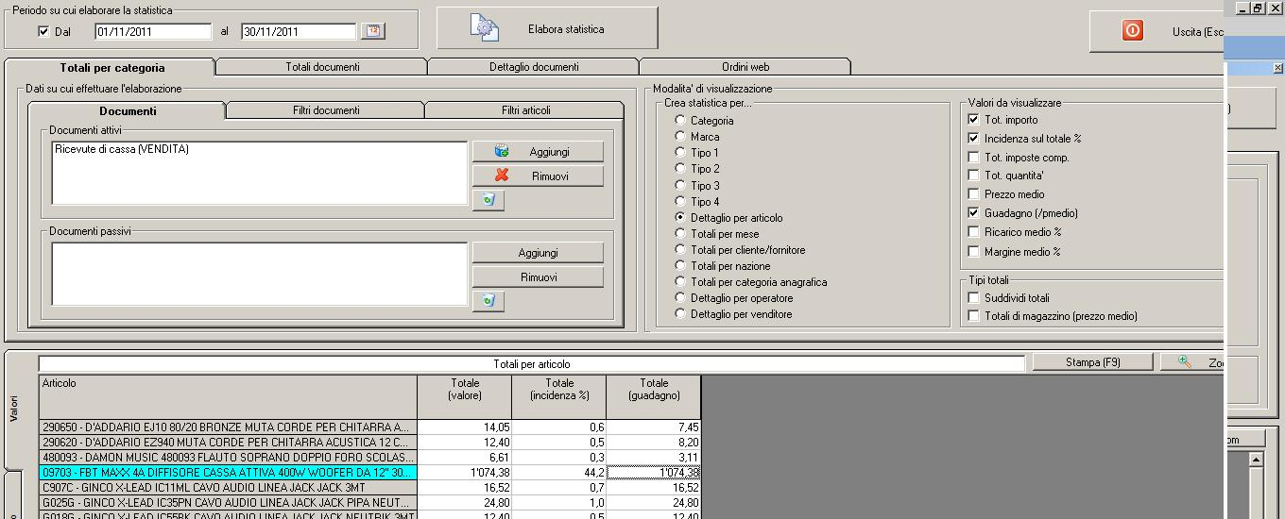Select the Tipo 1 radio button
The height and width of the screenshot is (519, 1285).
point(680,153)
